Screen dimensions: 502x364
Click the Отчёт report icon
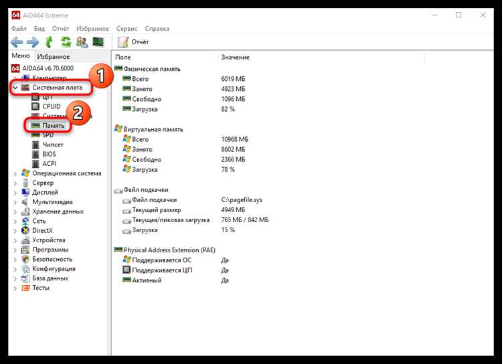[x=123, y=42]
